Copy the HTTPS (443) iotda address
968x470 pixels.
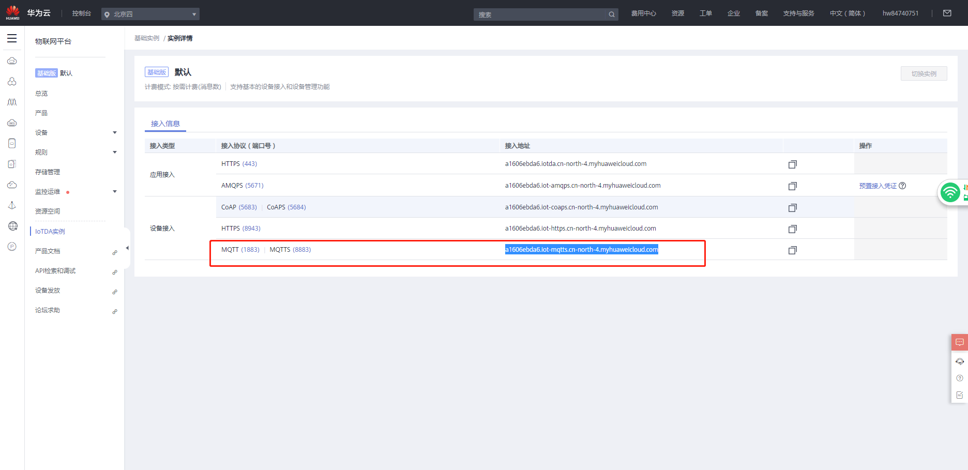(792, 164)
